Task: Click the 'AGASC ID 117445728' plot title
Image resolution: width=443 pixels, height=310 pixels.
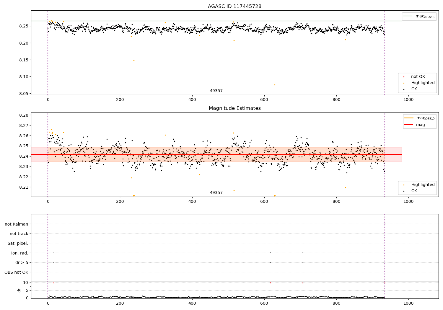Action: 234,6
